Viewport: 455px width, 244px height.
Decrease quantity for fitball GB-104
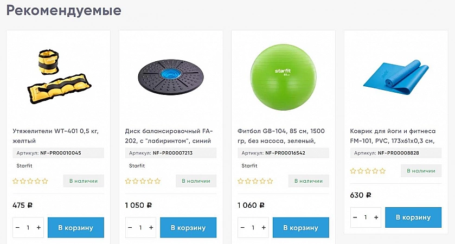coord(242,228)
